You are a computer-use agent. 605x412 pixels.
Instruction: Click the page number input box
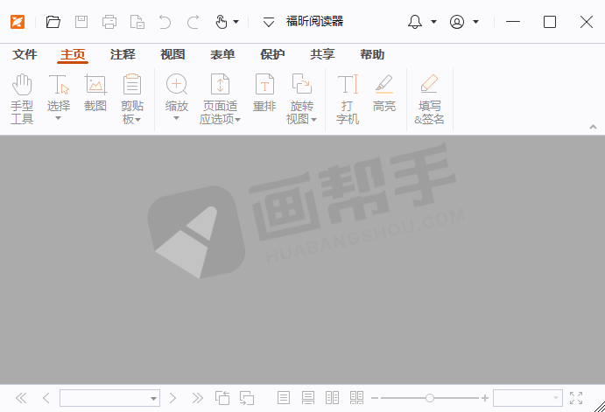(x=103, y=398)
